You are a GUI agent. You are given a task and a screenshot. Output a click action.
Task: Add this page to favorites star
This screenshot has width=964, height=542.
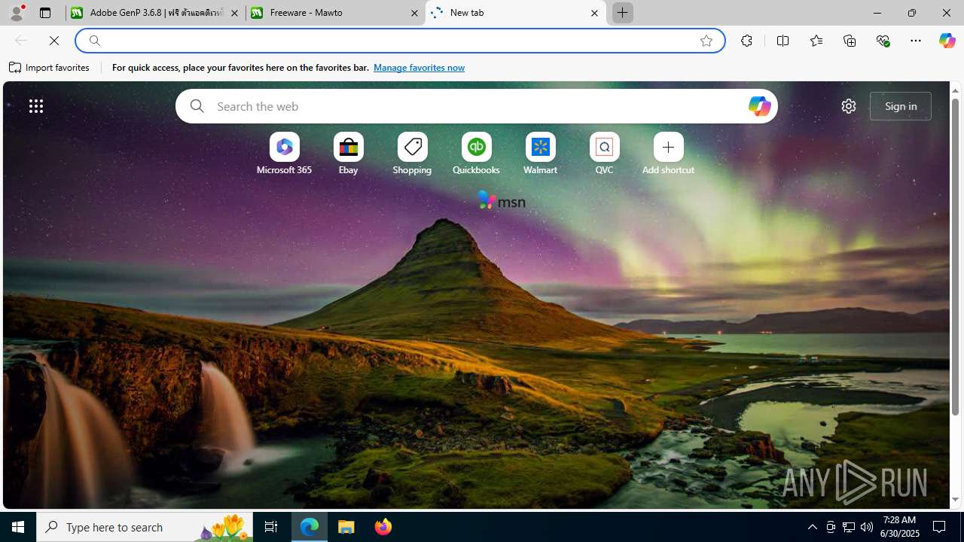[706, 41]
